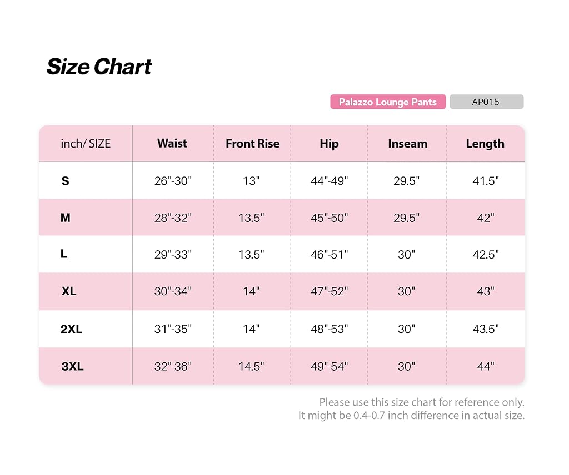Viewport: 569px width, 475px height.
Task: Select the L size row label
Action: [x=64, y=254]
